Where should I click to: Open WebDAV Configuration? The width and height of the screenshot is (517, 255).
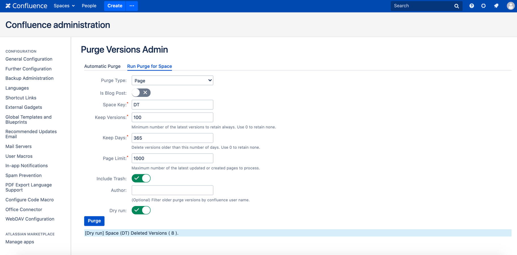click(x=30, y=219)
